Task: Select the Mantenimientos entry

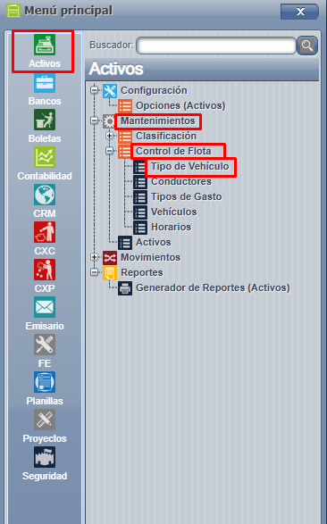Action: pos(158,121)
